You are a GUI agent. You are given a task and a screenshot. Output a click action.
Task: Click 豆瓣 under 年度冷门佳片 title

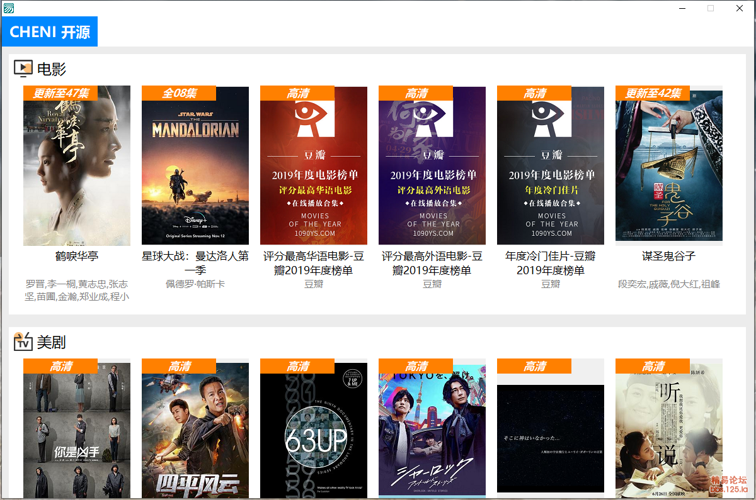click(x=551, y=284)
